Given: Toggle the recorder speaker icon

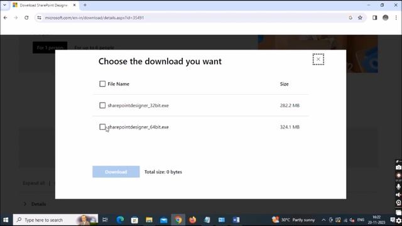Looking at the screenshot, I should 398,195.
